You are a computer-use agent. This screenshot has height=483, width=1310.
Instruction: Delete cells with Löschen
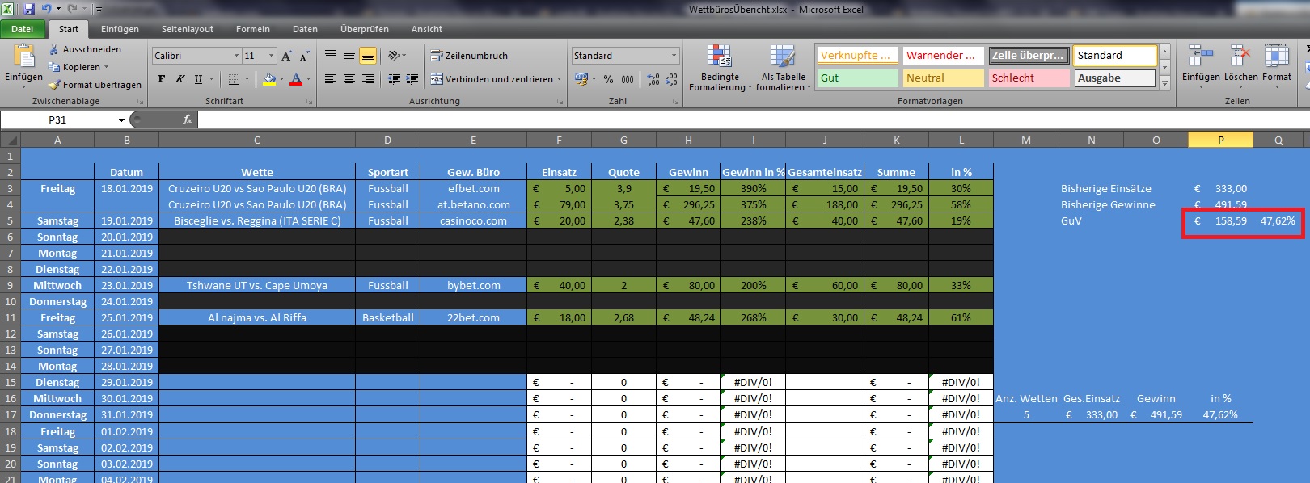1240,65
